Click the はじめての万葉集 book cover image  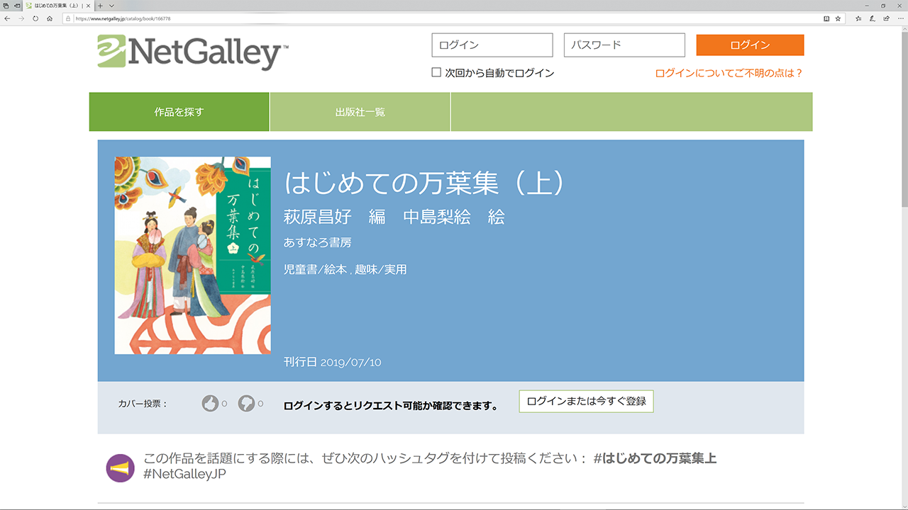point(193,255)
